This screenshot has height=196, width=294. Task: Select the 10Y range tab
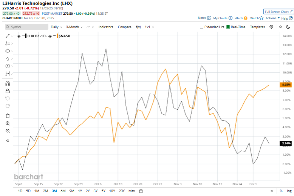pyautogui.click(x=112, y=191)
